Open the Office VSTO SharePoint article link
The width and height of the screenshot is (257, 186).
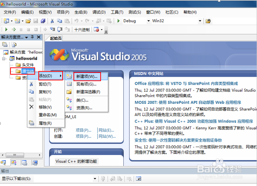click(186, 84)
